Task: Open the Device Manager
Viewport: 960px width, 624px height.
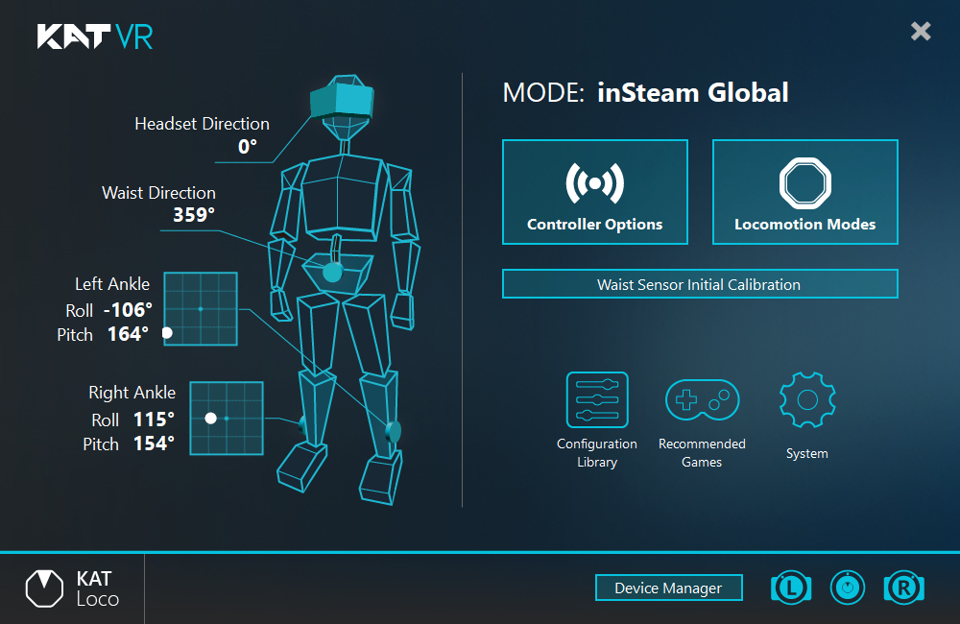Action: [668, 588]
